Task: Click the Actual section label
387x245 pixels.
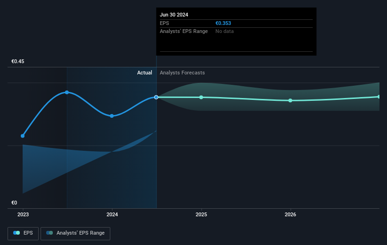Action: click(x=145, y=73)
